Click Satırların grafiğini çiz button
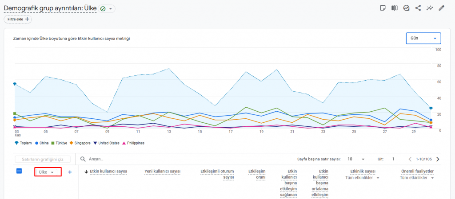 [43, 159]
